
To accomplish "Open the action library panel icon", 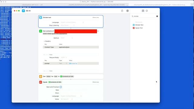I will [143, 11].
